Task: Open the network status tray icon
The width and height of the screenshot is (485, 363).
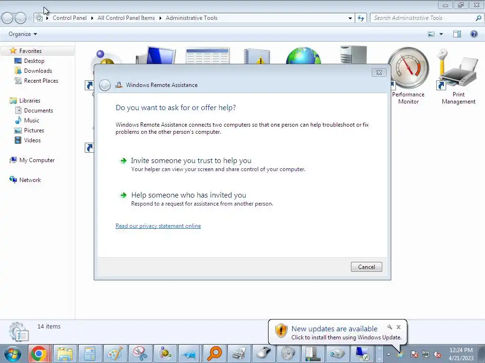Action: (x=426, y=354)
